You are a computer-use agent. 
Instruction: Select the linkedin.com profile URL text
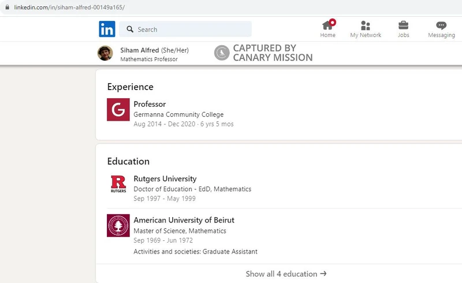(x=69, y=8)
